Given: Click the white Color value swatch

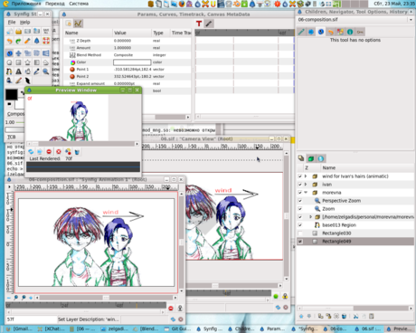Looking at the screenshot, I should point(132,62).
